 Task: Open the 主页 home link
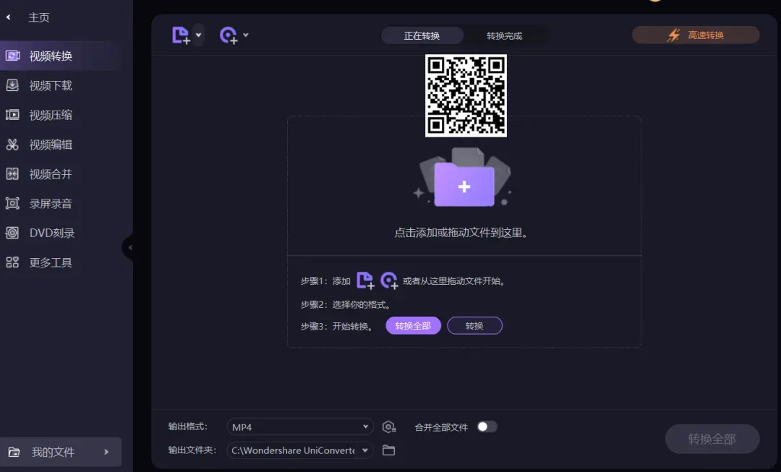tap(39, 17)
